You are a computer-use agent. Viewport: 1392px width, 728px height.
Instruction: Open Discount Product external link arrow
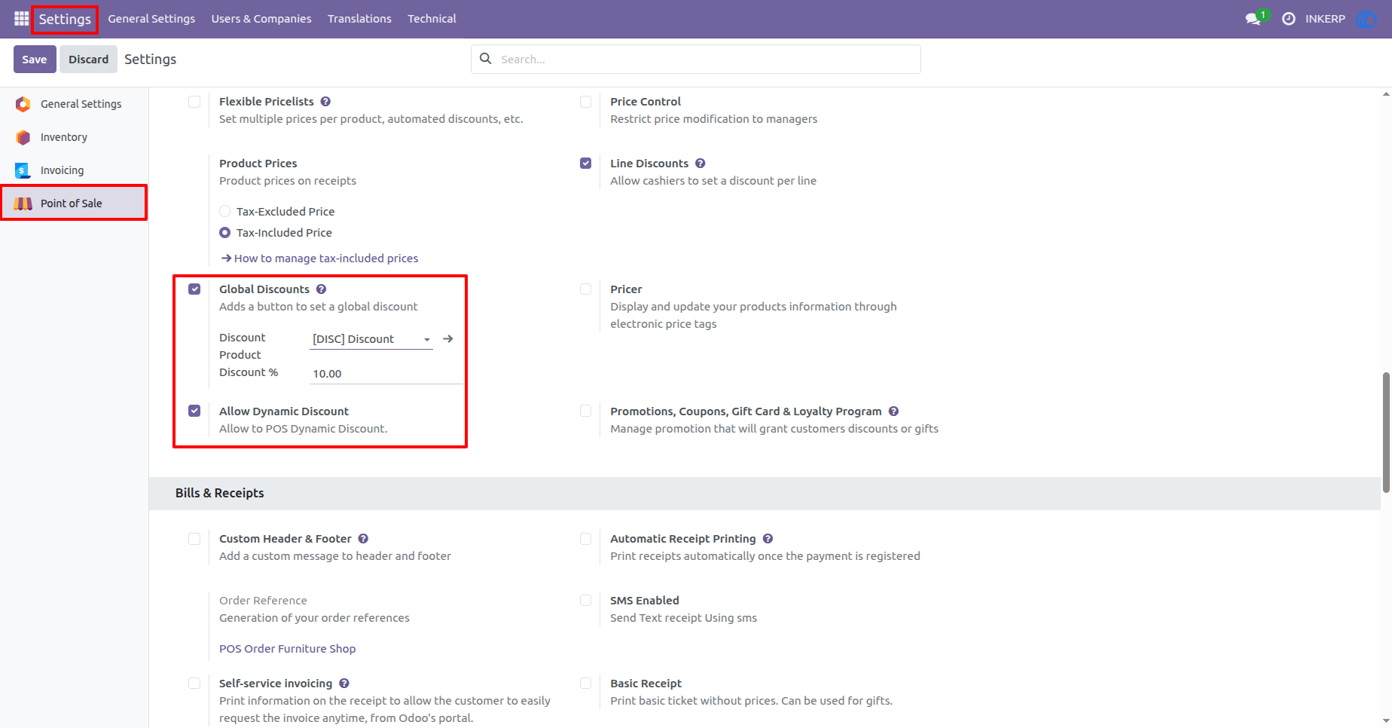click(448, 339)
